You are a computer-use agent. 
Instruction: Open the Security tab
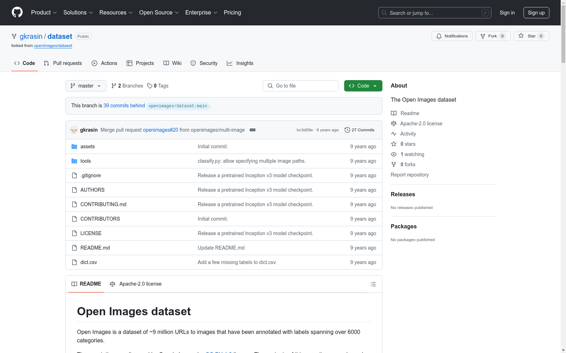coord(204,63)
